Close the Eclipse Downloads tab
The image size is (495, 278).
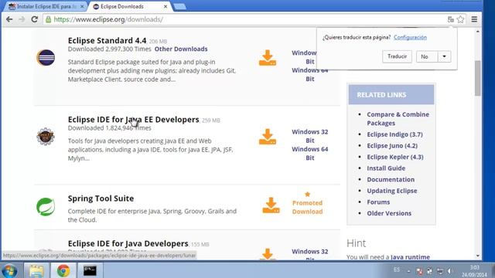[x=166, y=6]
